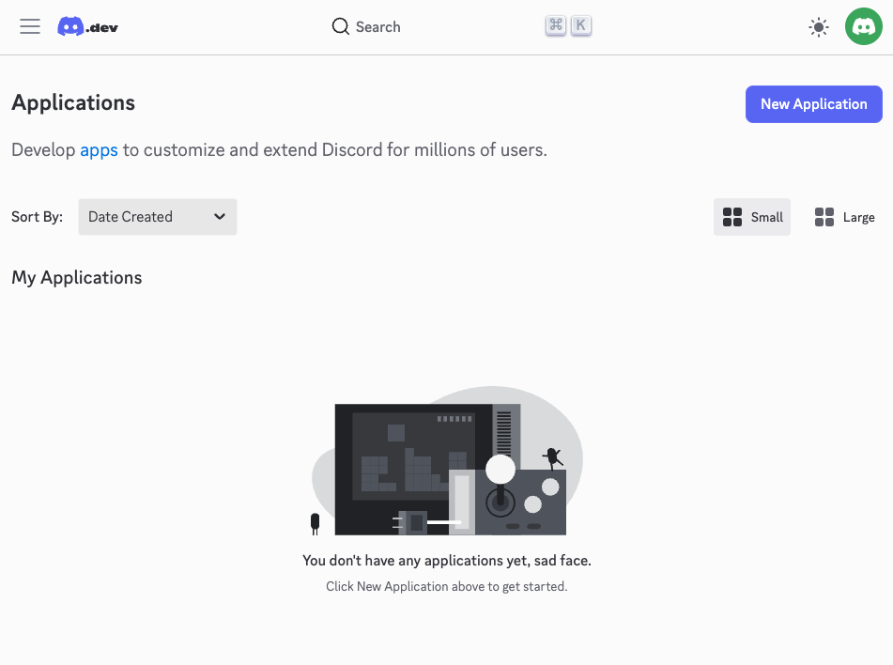This screenshot has width=893, height=665.
Task: Follow the blue apps link
Action: coord(99,149)
